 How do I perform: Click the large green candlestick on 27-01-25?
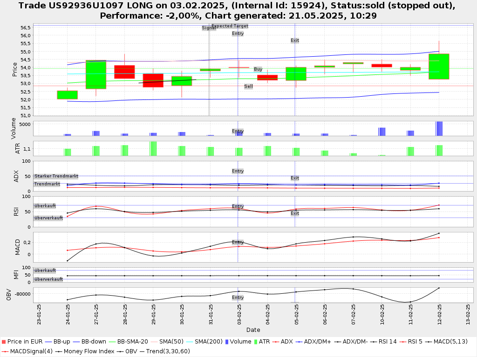[x=96, y=74]
